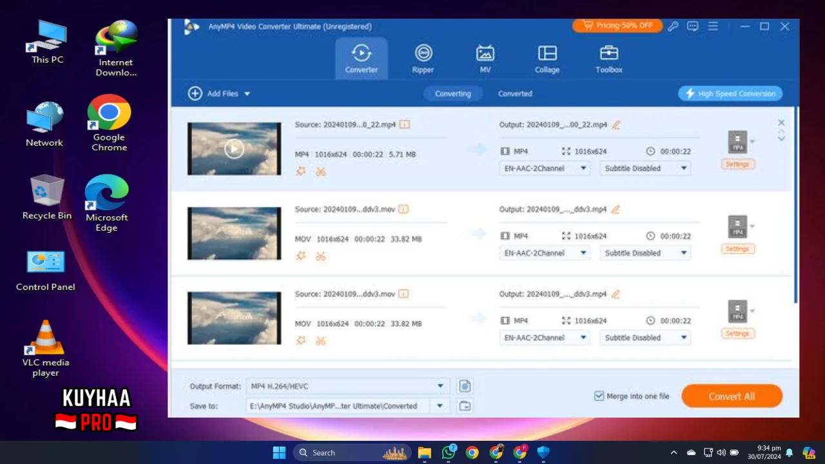Open Windows Security shield on taskbar

543,452
